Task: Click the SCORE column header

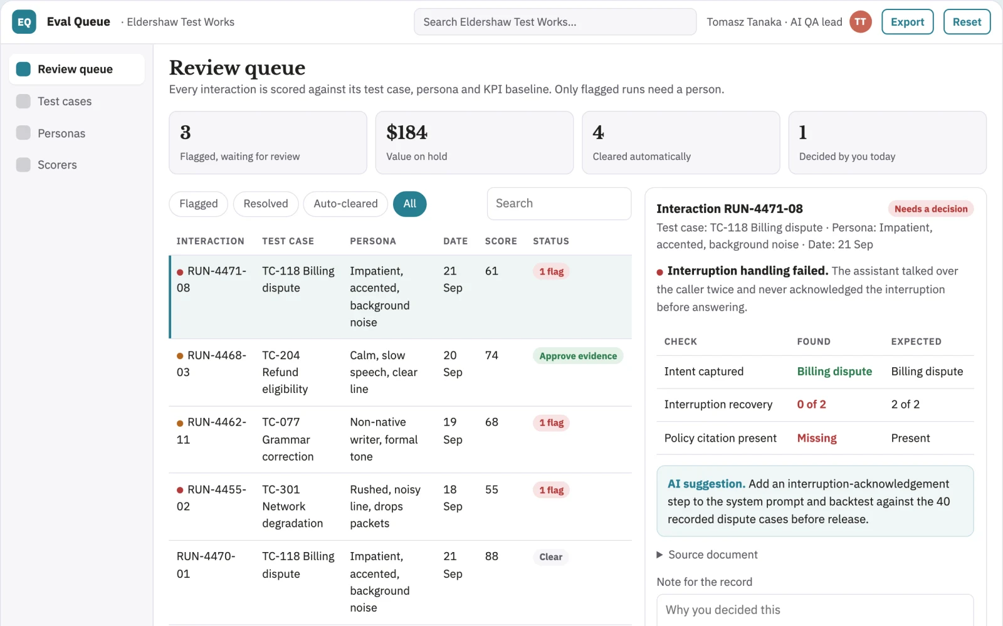Action: [x=501, y=241]
